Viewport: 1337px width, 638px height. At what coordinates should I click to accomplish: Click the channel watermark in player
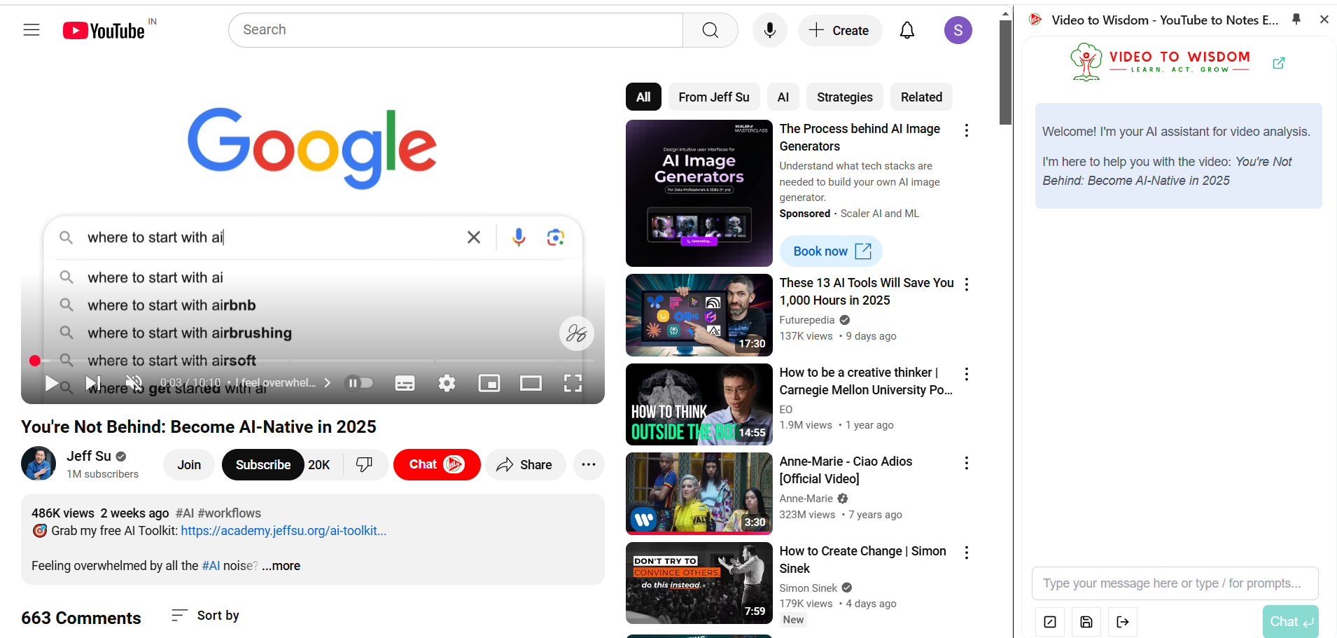coord(577,333)
